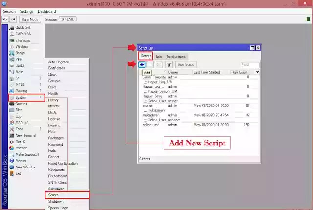This screenshot has height=210, width=313.
Task: Open New Terminal from sidebar
Action: coord(26,135)
